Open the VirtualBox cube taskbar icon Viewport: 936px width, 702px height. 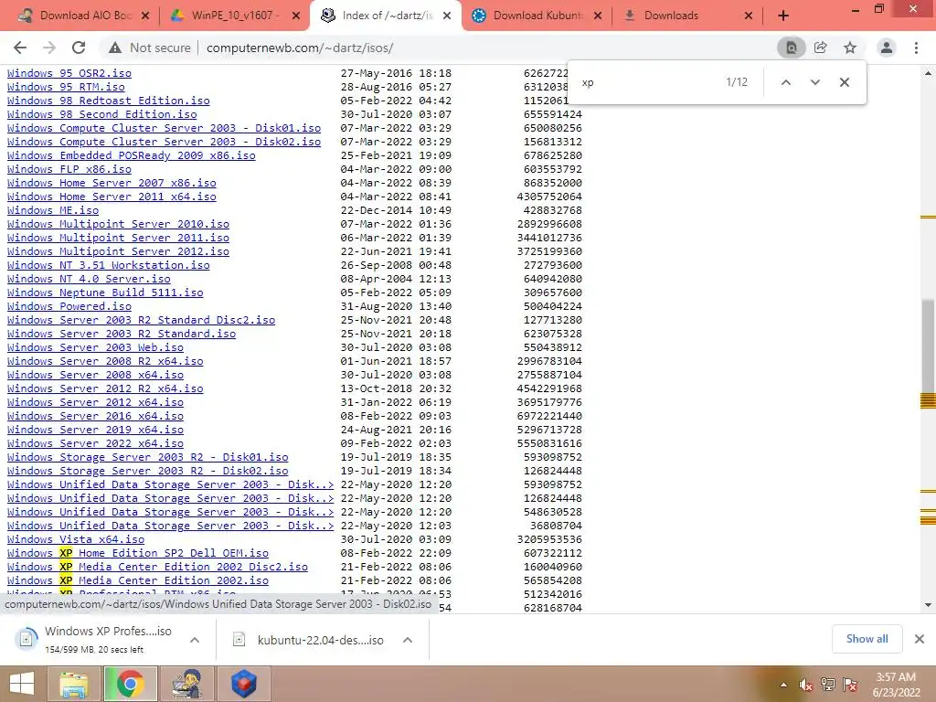[x=243, y=684]
